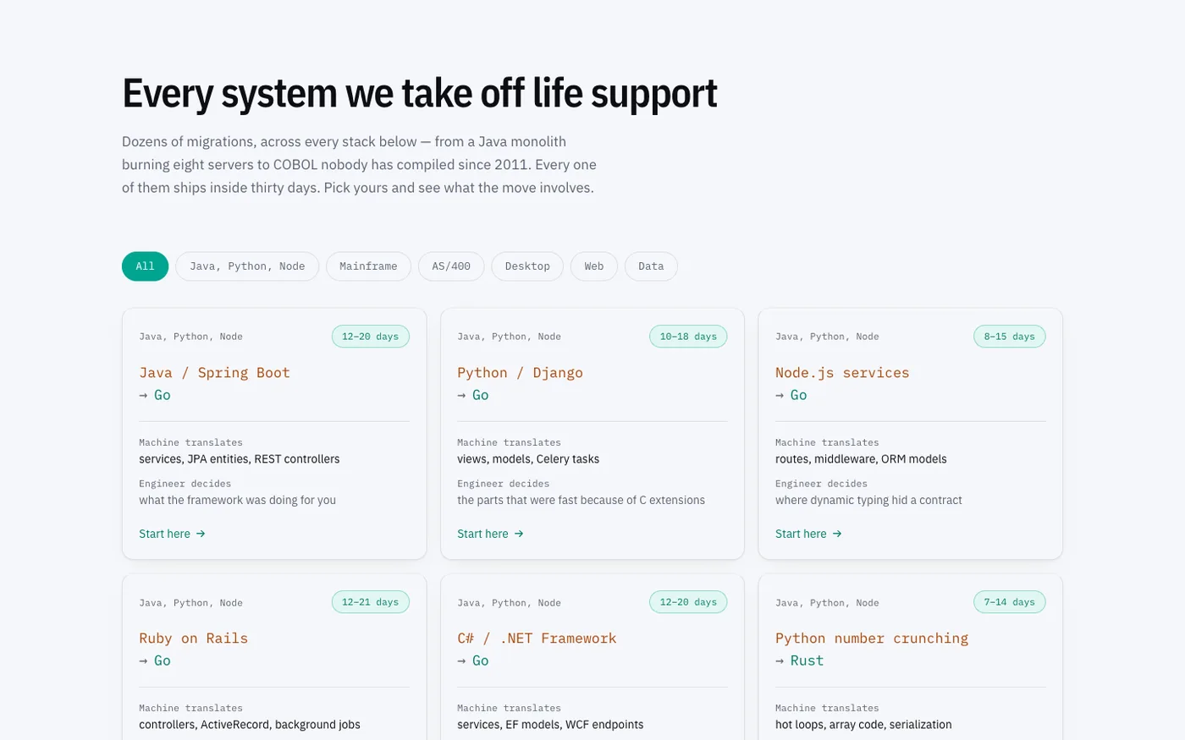Viewport: 1185px width, 740px height.
Task: Click the 12–20 days badge on .NET card
Action: 688,602
